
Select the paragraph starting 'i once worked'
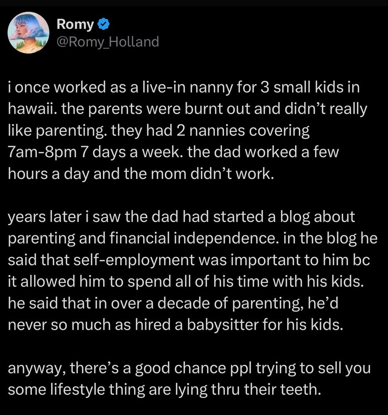(x=188, y=130)
